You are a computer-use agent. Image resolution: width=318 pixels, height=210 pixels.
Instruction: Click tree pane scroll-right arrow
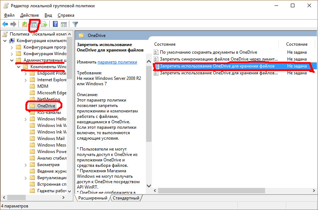pos(63,197)
